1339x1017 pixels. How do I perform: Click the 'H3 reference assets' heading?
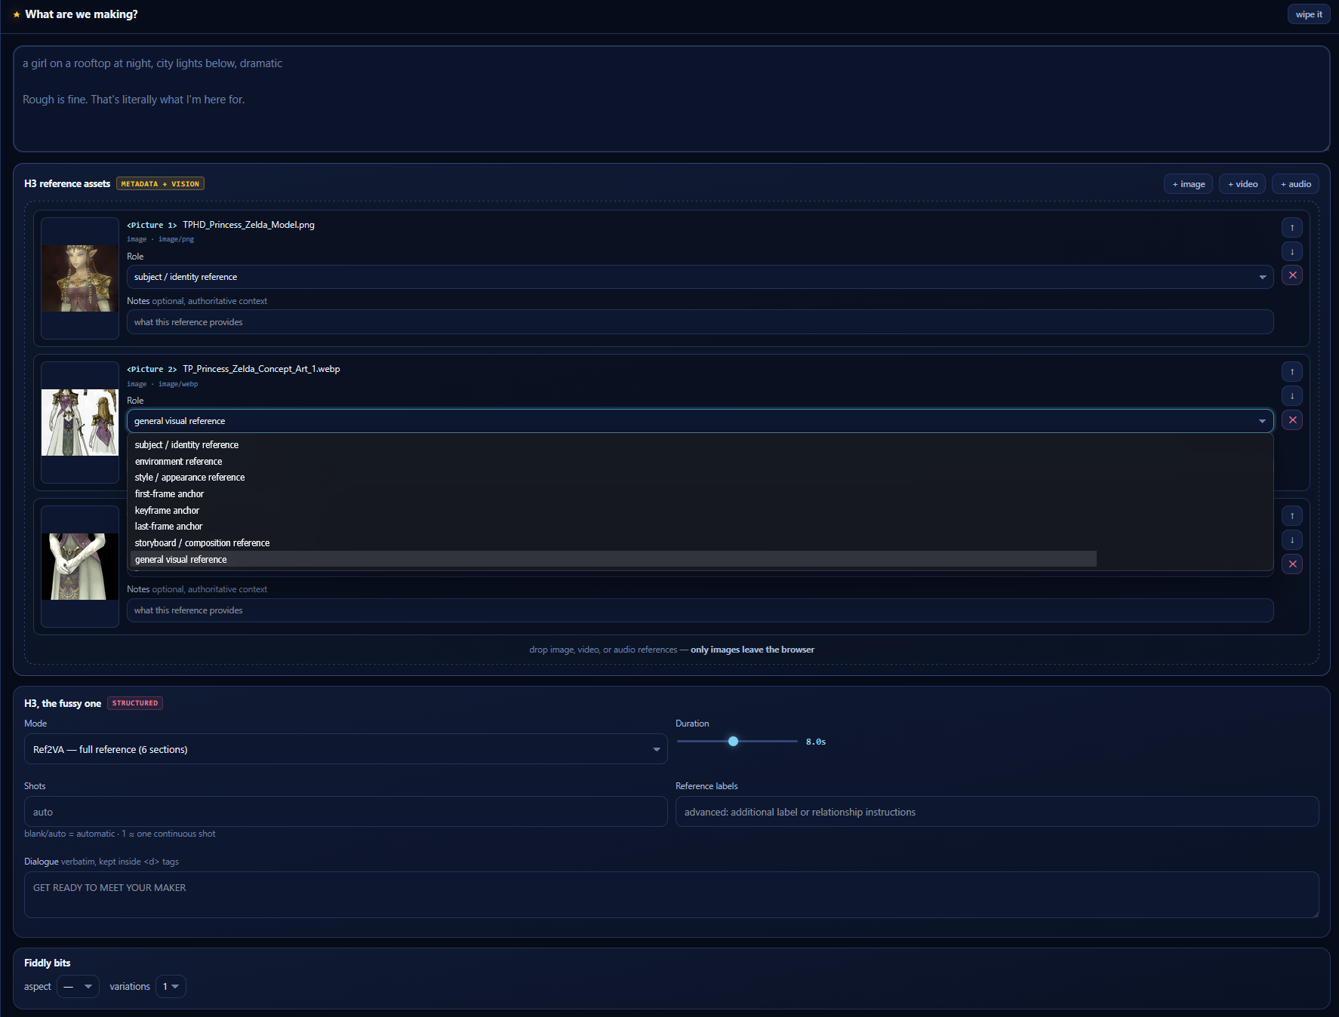(x=67, y=184)
